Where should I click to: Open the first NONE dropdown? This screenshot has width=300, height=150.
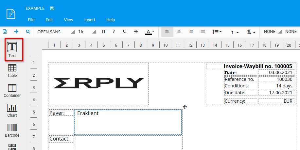(x=273, y=32)
